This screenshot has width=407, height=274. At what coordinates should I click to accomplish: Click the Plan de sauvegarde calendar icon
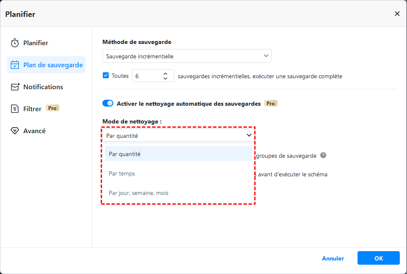15,65
